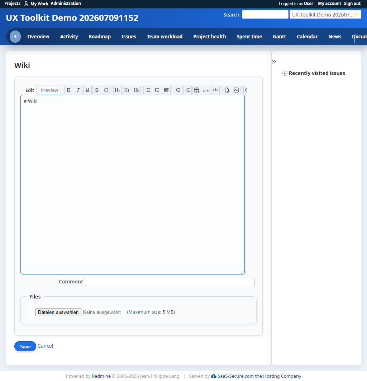Go to Spent time tab

tap(249, 37)
